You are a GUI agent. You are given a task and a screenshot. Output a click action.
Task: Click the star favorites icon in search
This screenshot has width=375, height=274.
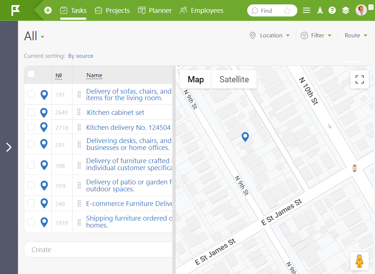287,11
